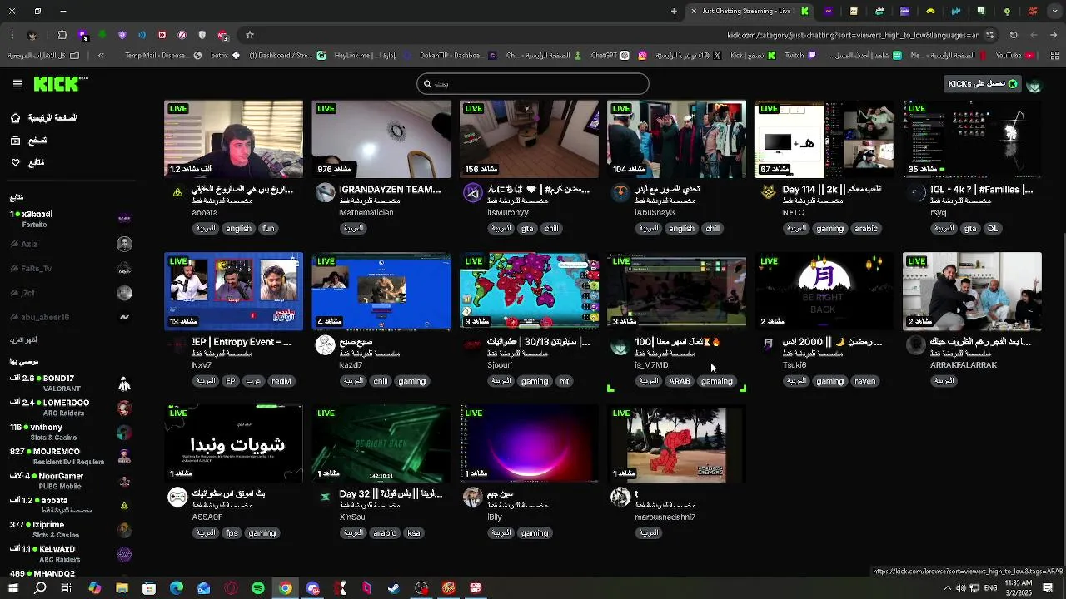The image size is (1066, 599).
Task: Expand the tab search dropdown
Action: click(1055, 11)
